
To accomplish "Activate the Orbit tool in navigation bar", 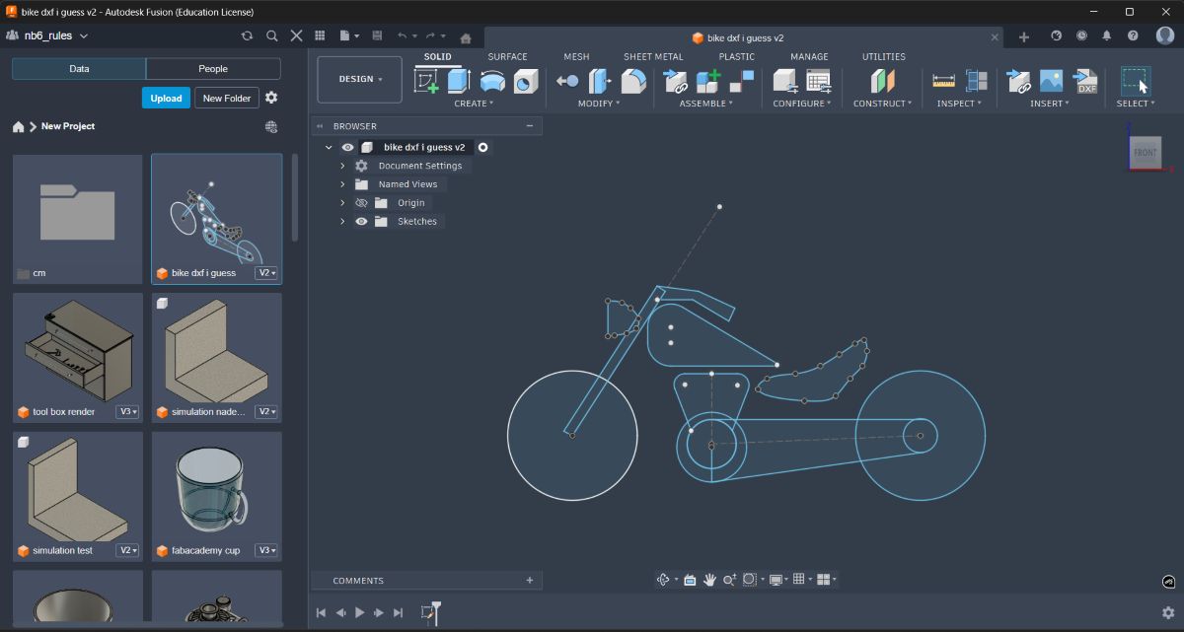I will (663, 580).
